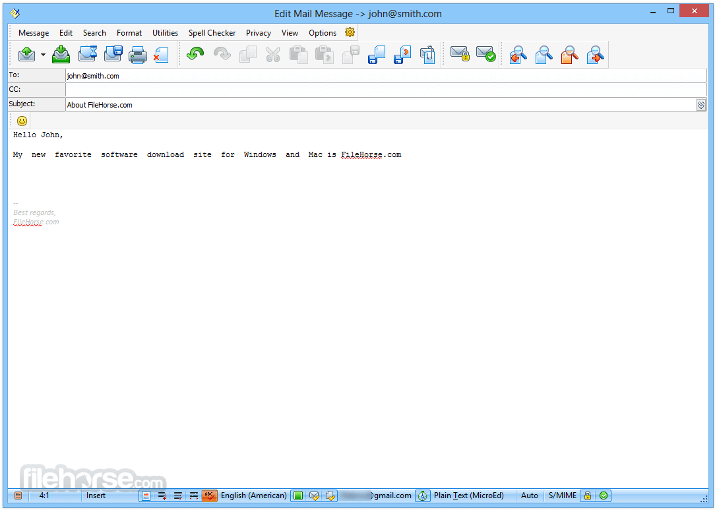Click the Find text magnifier icon
Screen dimensions: 717x512
[x=544, y=55]
